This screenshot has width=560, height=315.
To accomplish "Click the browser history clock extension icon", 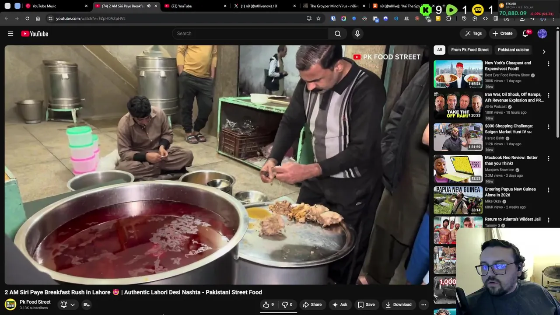I will click(464, 18).
